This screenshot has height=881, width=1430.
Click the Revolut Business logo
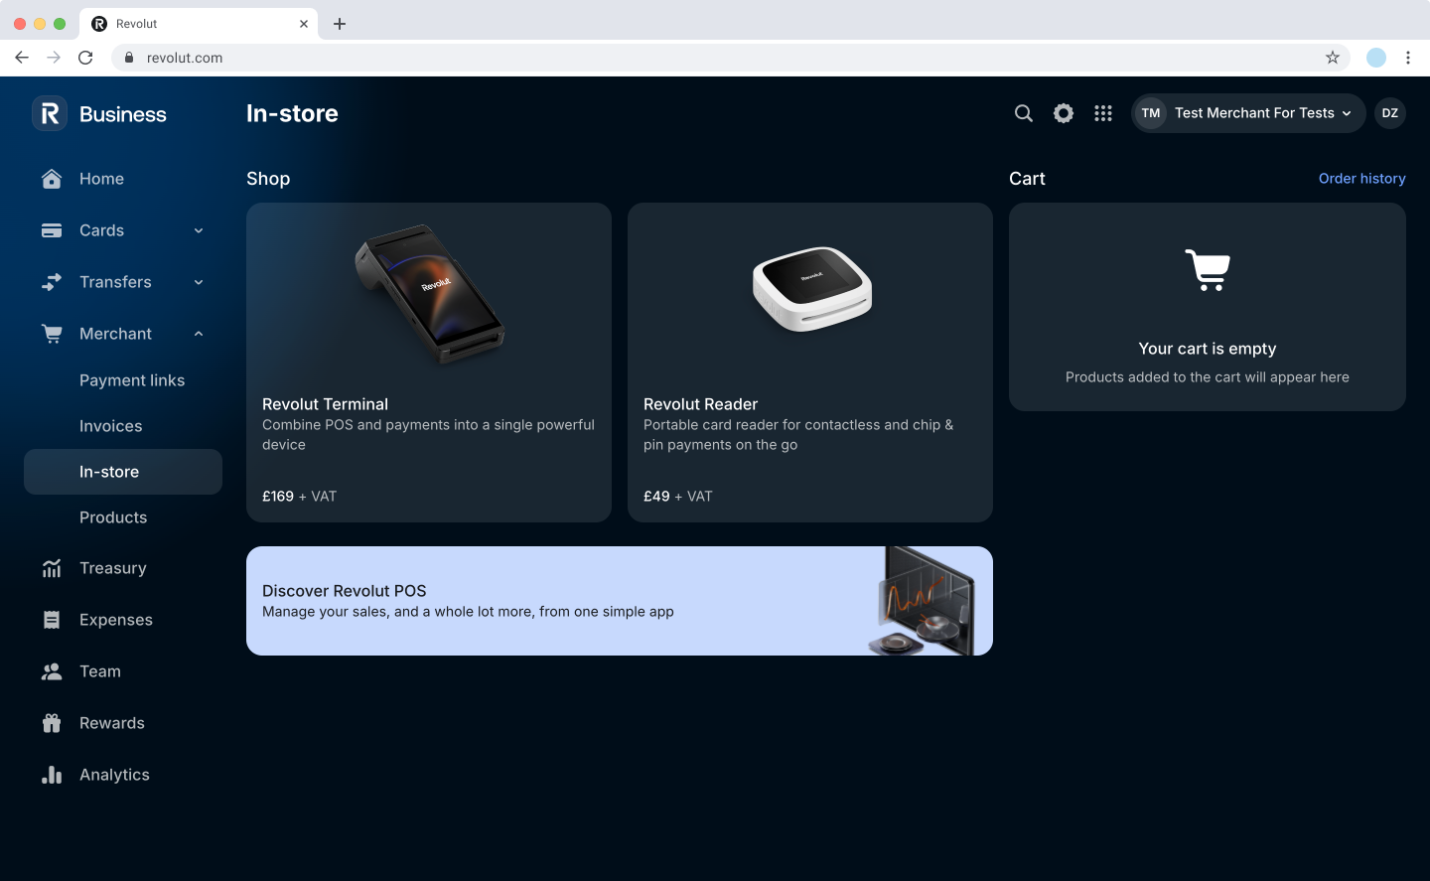pyautogui.click(x=99, y=114)
